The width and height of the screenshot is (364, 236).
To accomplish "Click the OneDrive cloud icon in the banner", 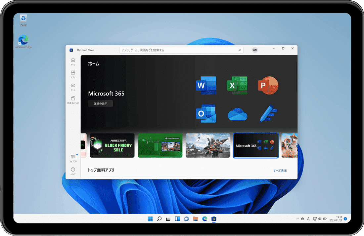I will pyautogui.click(x=237, y=114).
